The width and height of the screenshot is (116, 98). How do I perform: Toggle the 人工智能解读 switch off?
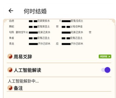click(x=106, y=70)
